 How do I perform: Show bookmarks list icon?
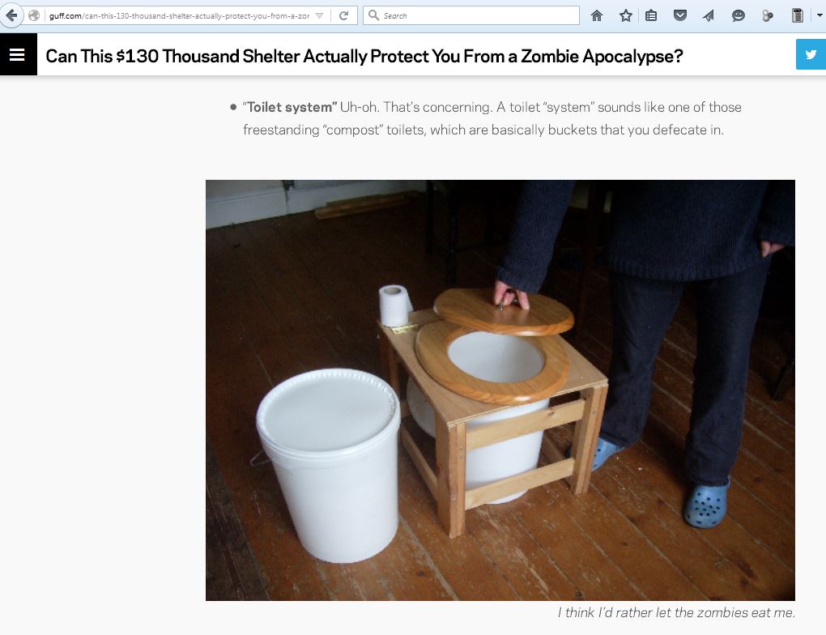(x=651, y=16)
